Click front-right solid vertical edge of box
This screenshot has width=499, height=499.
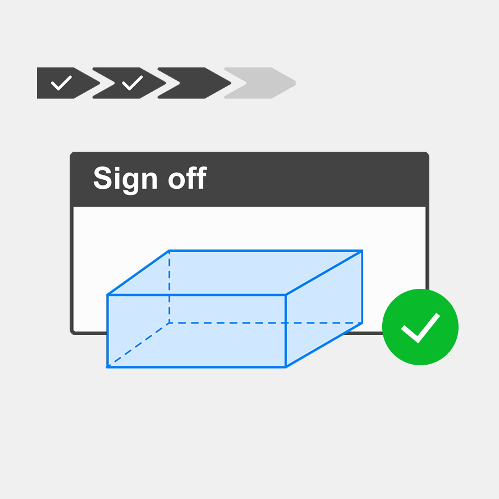[x=286, y=331]
